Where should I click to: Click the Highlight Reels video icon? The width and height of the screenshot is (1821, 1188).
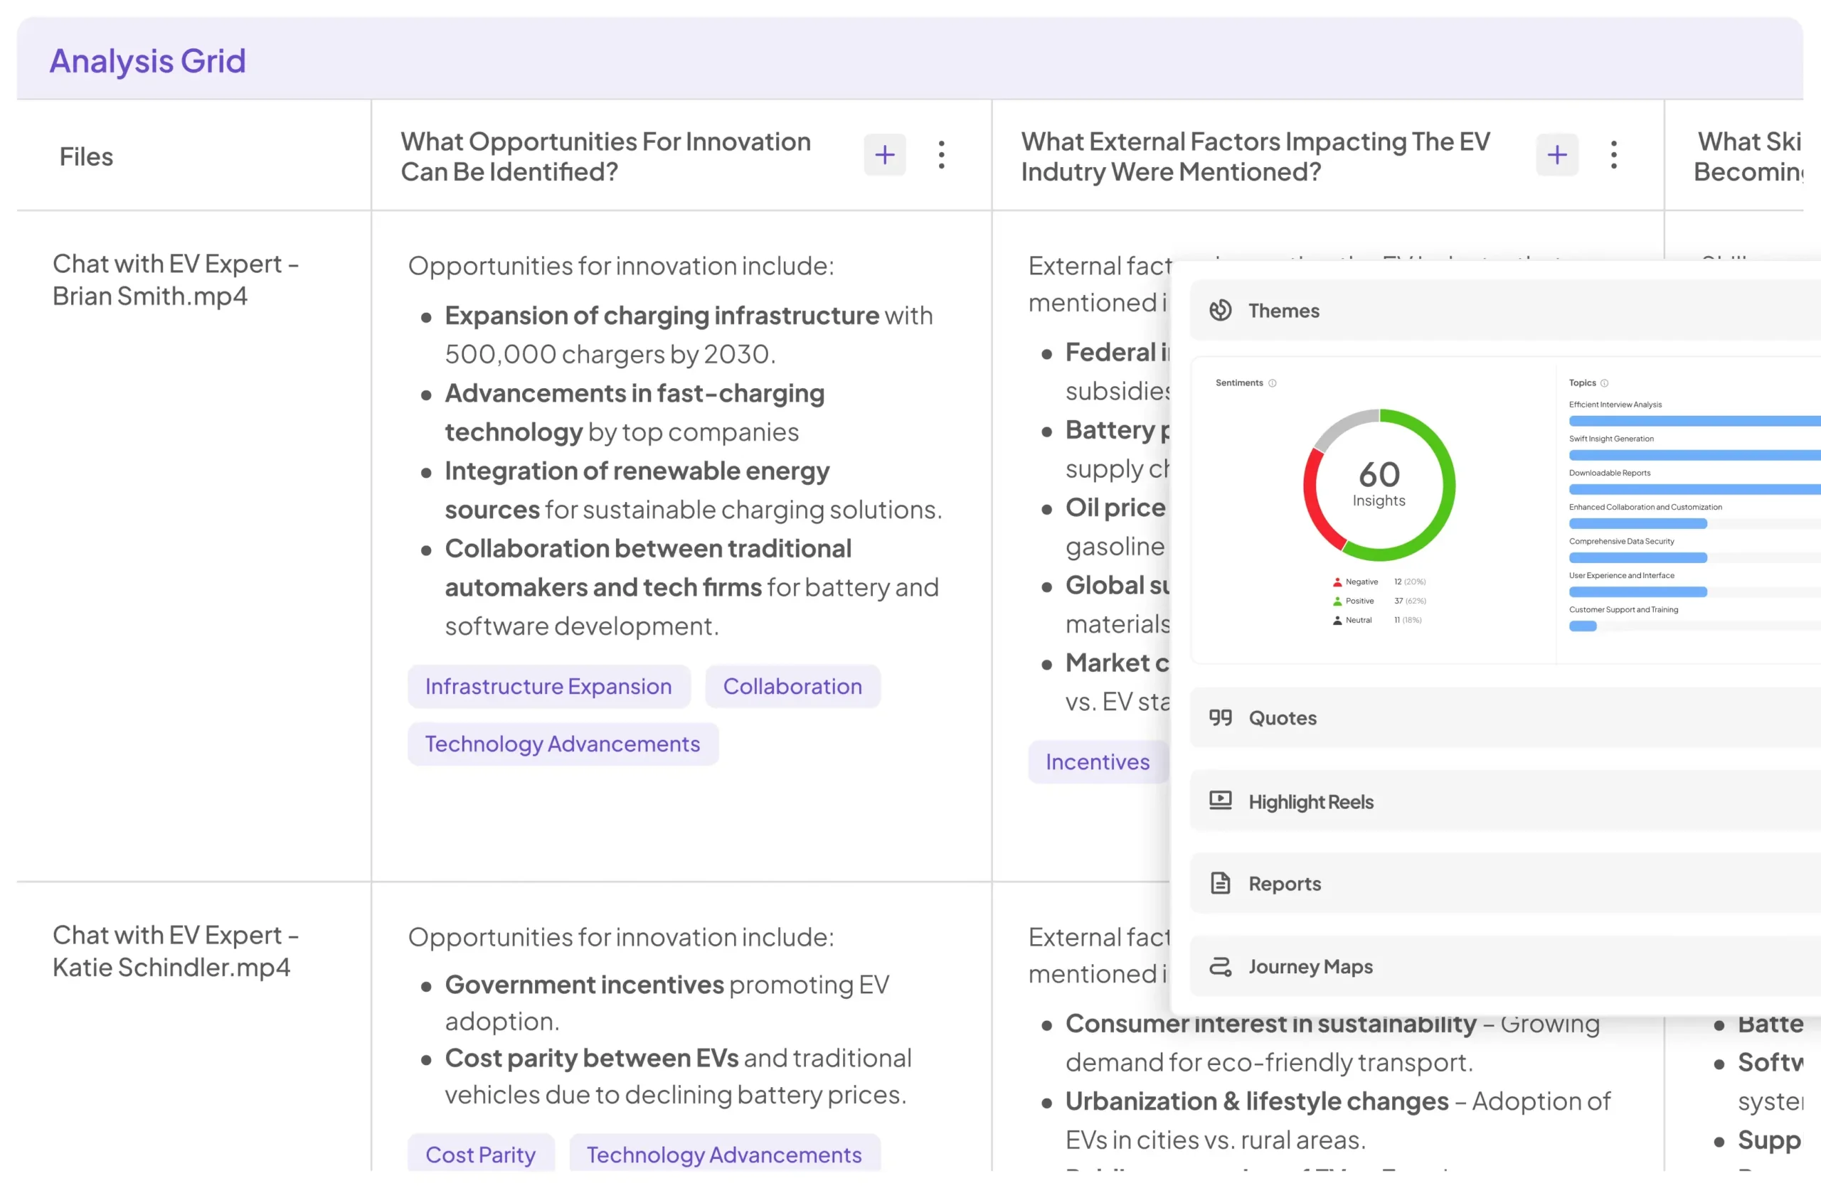pyautogui.click(x=1221, y=801)
